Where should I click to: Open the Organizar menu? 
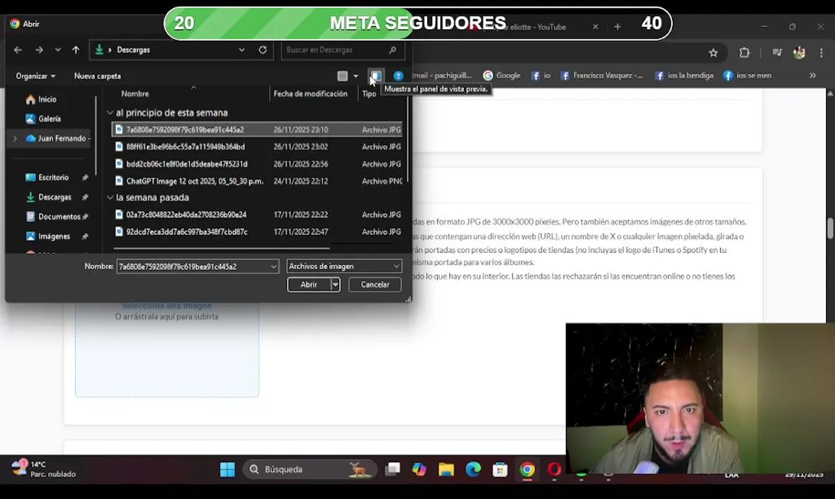[35, 76]
